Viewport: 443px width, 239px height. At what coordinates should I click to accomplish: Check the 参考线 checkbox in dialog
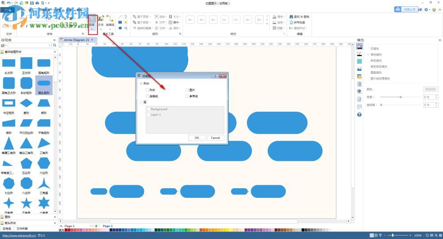(187, 96)
